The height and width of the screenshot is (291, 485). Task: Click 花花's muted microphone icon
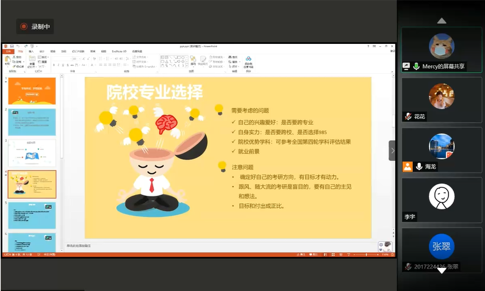tap(408, 117)
